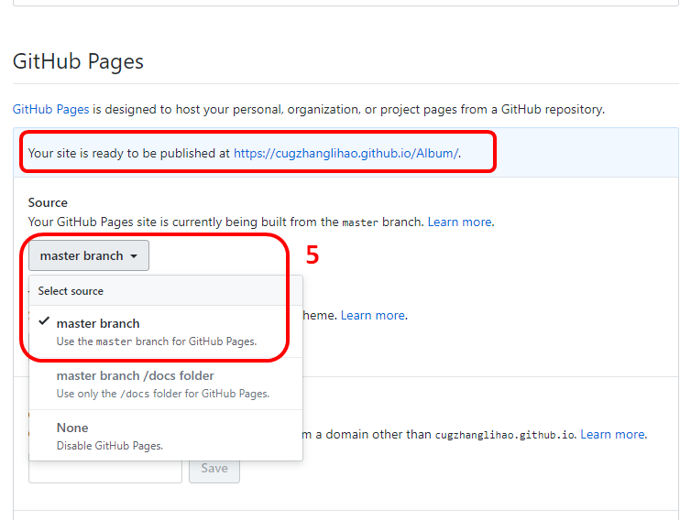Click Learn more link after cugzhanglihao.github.io
Viewport: 680px width, 520px height.
pyautogui.click(x=613, y=434)
